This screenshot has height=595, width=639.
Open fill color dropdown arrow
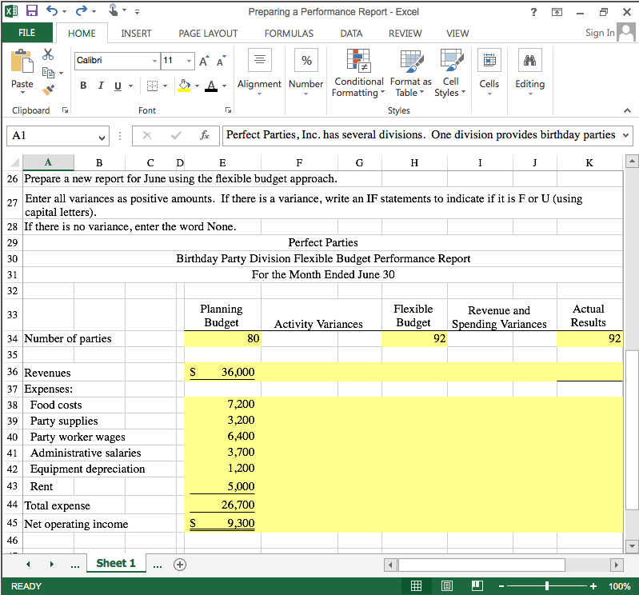pyautogui.click(x=198, y=86)
